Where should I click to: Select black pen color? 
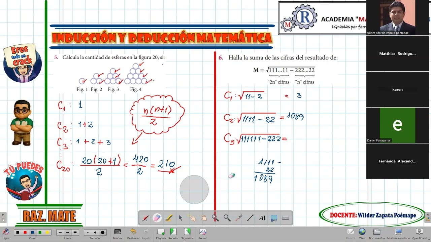(18, 232)
